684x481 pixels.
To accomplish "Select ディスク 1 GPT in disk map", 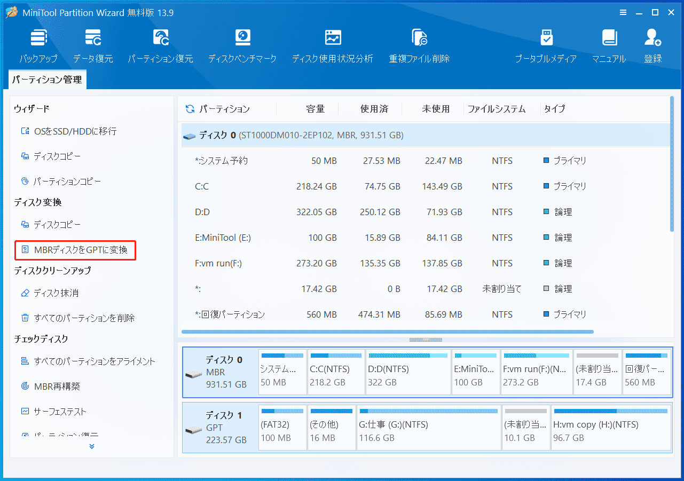I will pos(220,428).
